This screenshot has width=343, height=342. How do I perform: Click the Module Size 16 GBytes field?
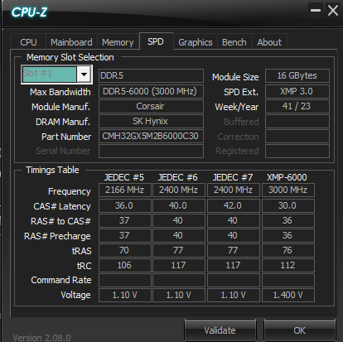(297, 75)
